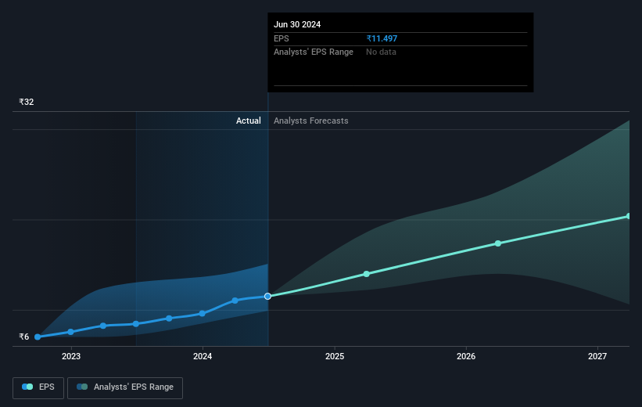Click the 2023 x-axis label

(71, 357)
